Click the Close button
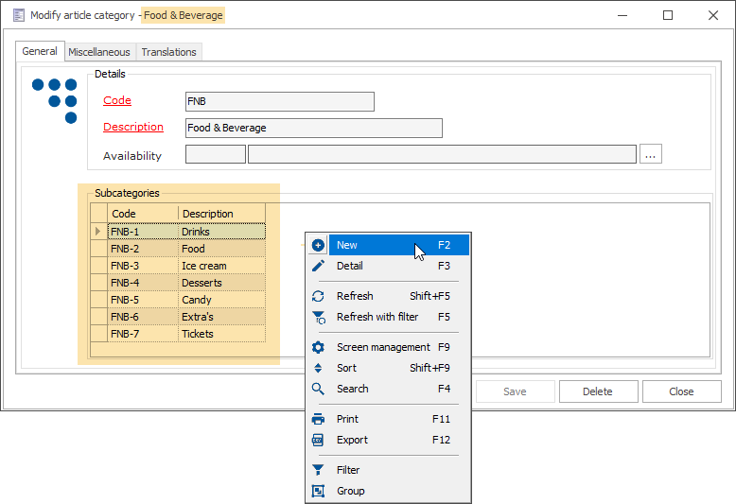The width and height of the screenshot is (736, 504). coord(681,391)
